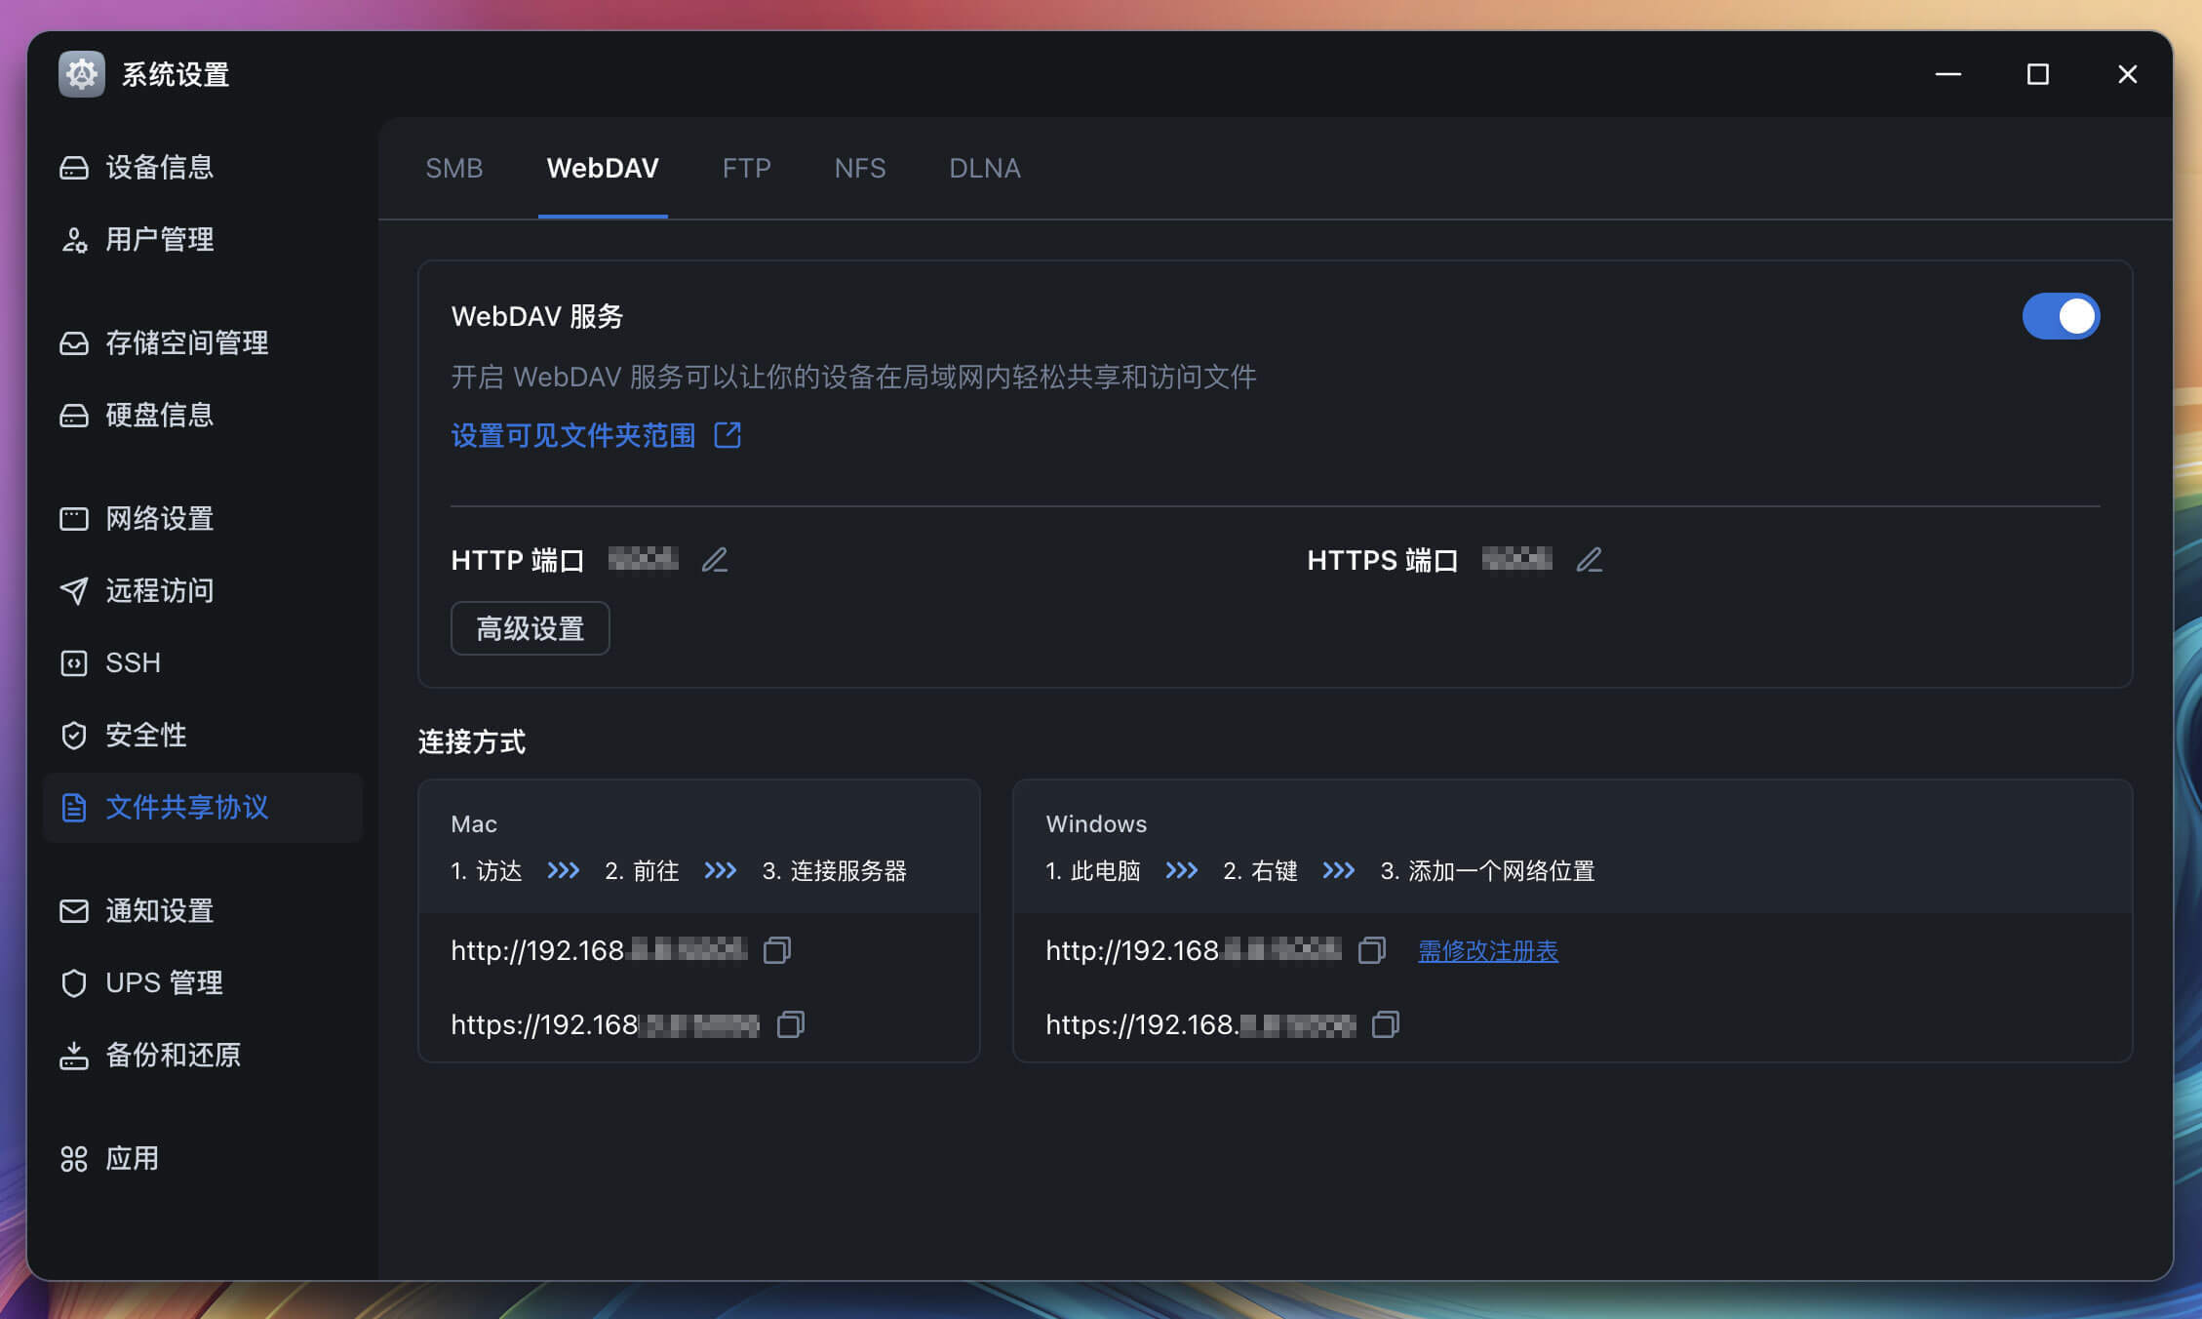This screenshot has height=1319, width=2202.
Task: Copy the Mac https address
Action: pos(791,1024)
